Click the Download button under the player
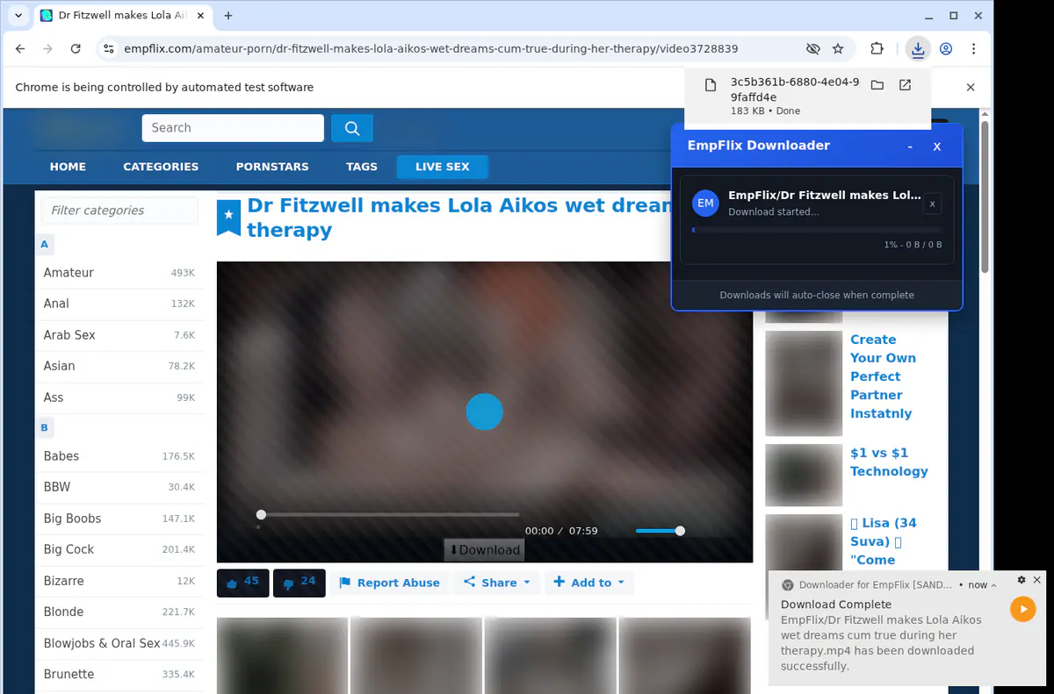1054x694 pixels. pyautogui.click(x=484, y=550)
